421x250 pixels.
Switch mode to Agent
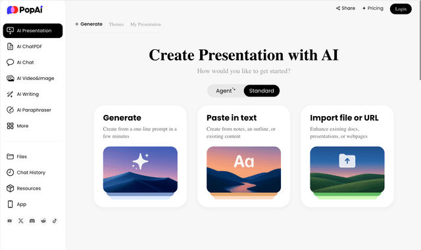(x=226, y=91)
